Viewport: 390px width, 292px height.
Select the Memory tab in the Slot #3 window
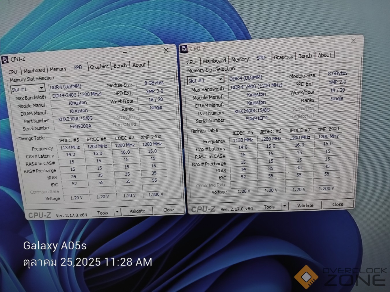click(240, 60)
